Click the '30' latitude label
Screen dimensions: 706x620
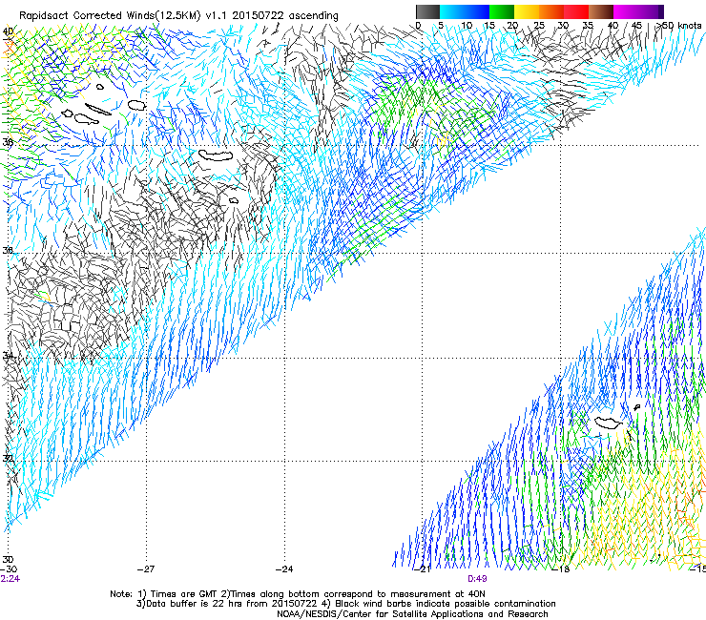pyautogui.click(x=8, y=559)
